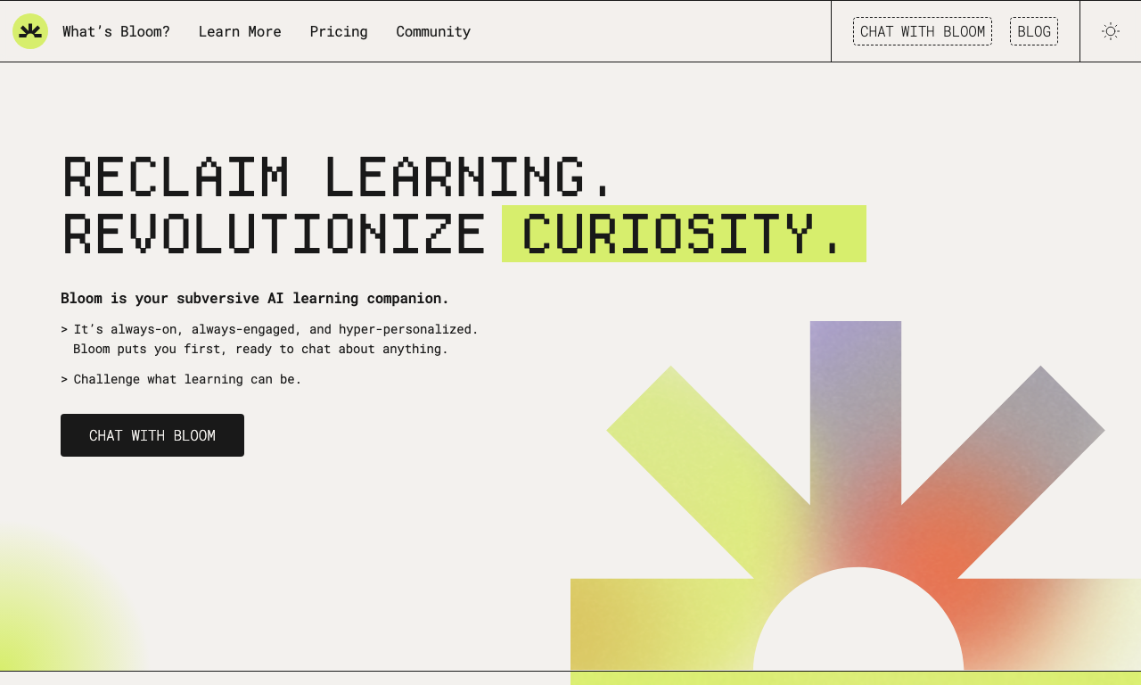Open the What's Bloom? menu item
This screenshot has height=685, width=1141.
click(x=116, y=31)
